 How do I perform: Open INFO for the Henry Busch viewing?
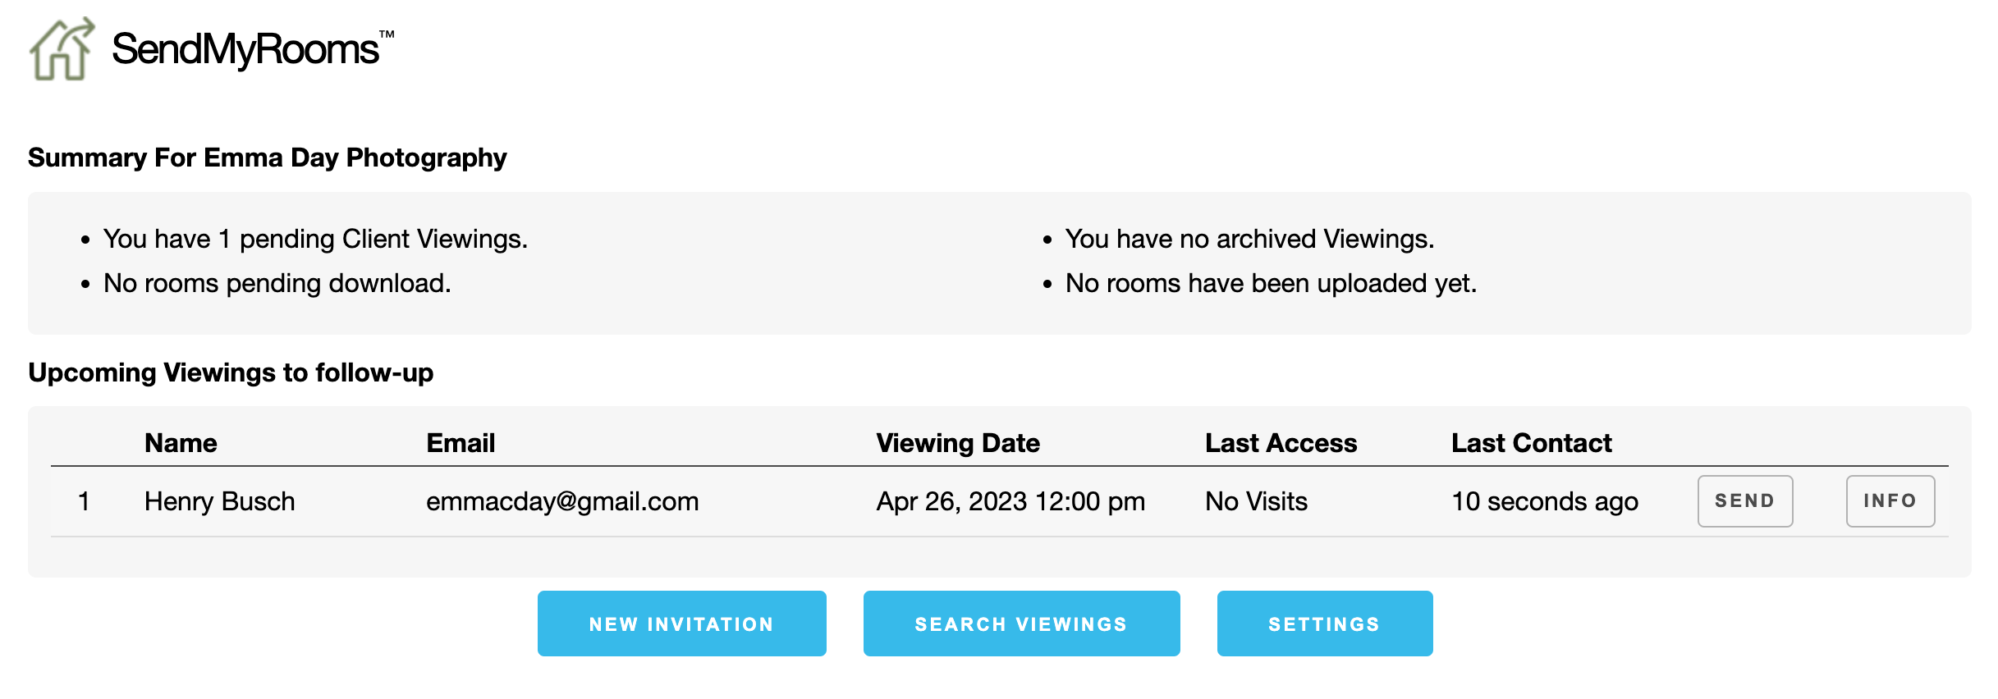[1890, 501]
